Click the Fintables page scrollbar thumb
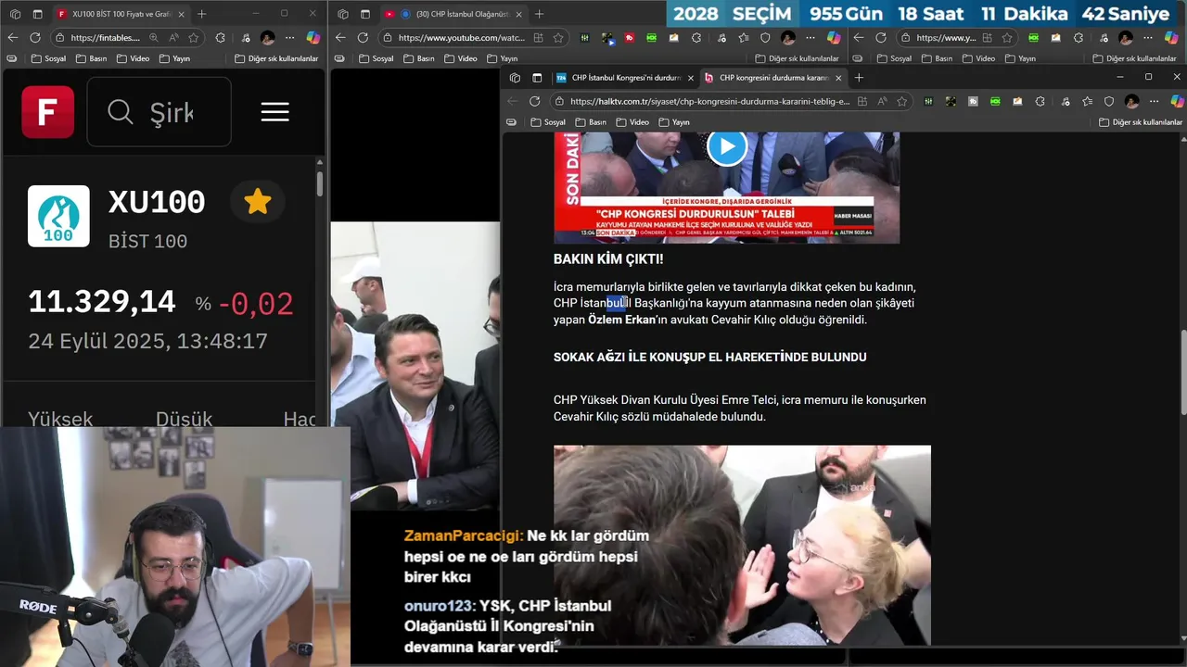The height and width of the screenshot is (667, 1187). pos(320,182)
